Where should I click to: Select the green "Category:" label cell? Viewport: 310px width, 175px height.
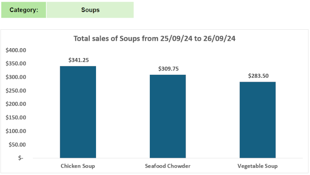24,10
